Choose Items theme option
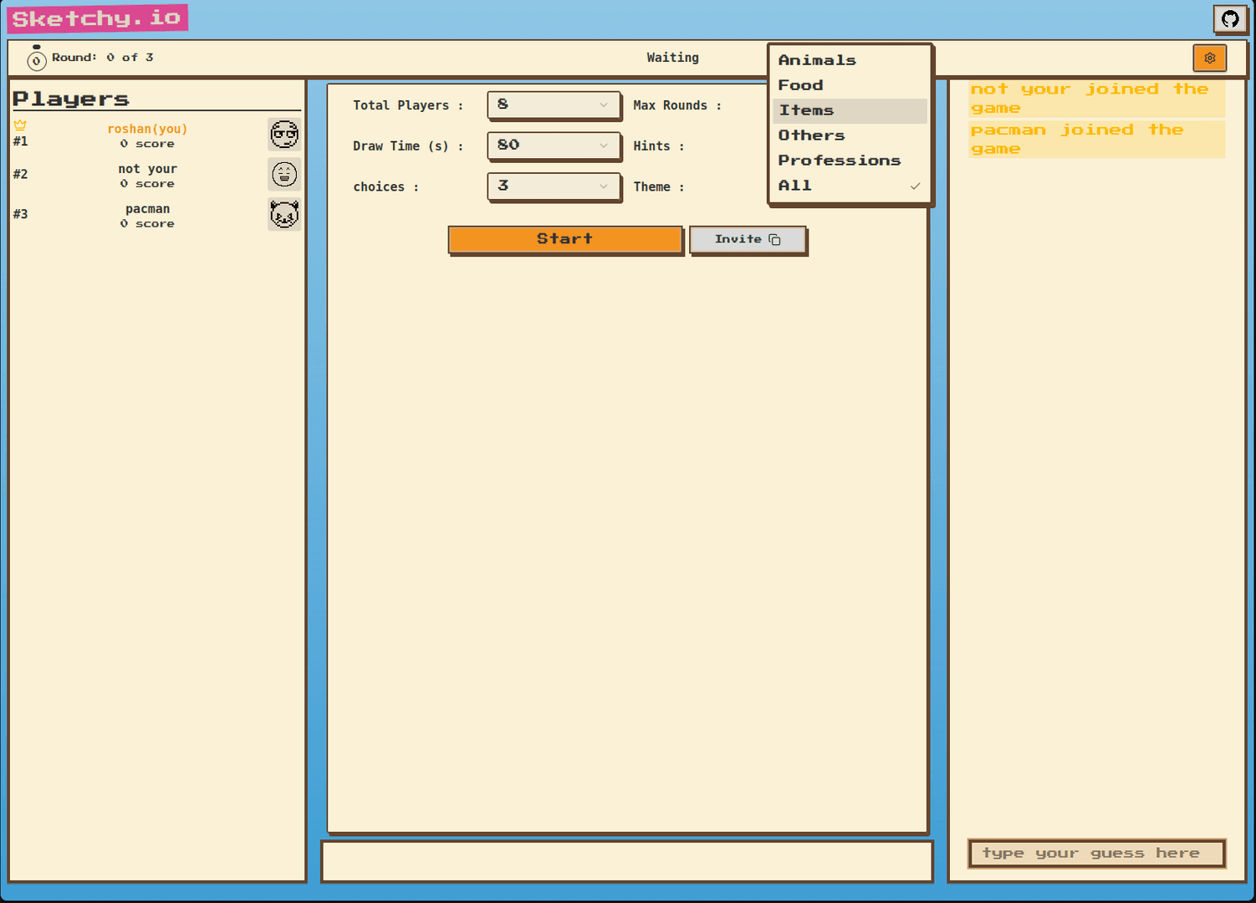The height and width of the screenshot is (903, 1256). [850, 110]
